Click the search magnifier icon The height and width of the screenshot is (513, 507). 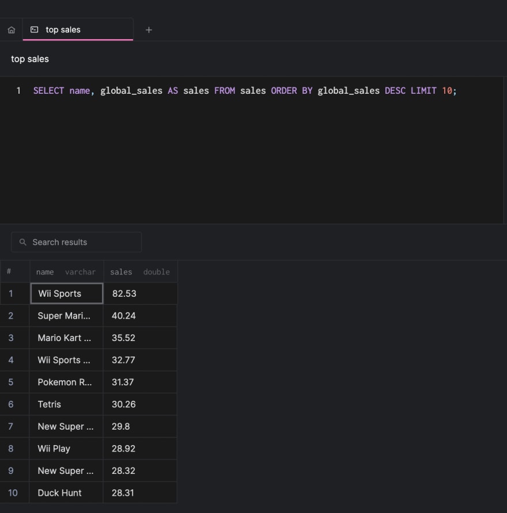[x=22, y=242]
